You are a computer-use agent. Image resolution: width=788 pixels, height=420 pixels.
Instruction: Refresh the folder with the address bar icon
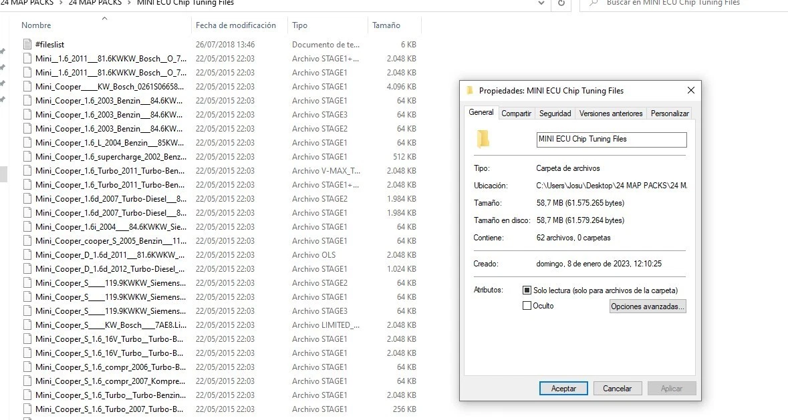tap(561, 3)
